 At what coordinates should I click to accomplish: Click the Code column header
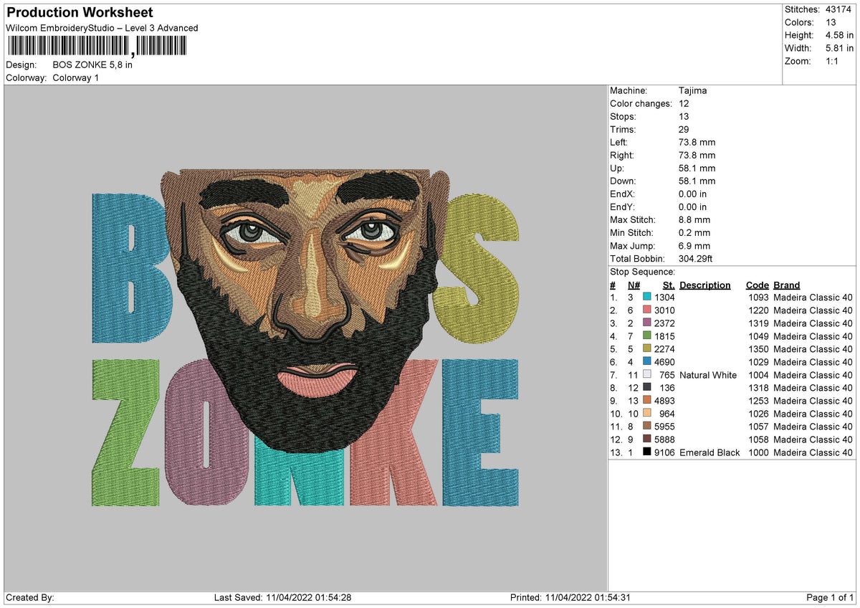[757, 285]
